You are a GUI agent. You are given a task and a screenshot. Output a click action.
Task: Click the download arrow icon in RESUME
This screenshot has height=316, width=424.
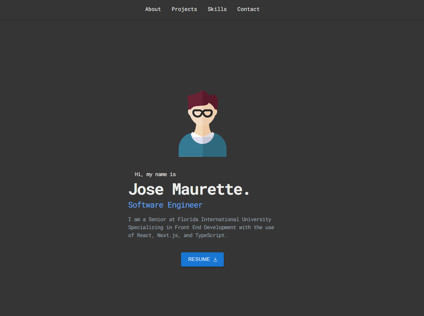pyautogui.click(x=215, y=260)
